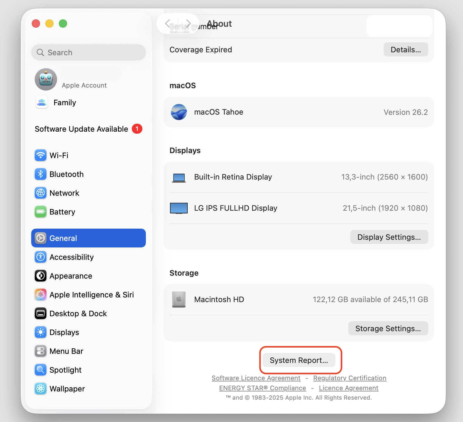Click the macOS Tahoe name
Image resolution: width=463 pixels, height=422 pixels.
tap(219, 112)
